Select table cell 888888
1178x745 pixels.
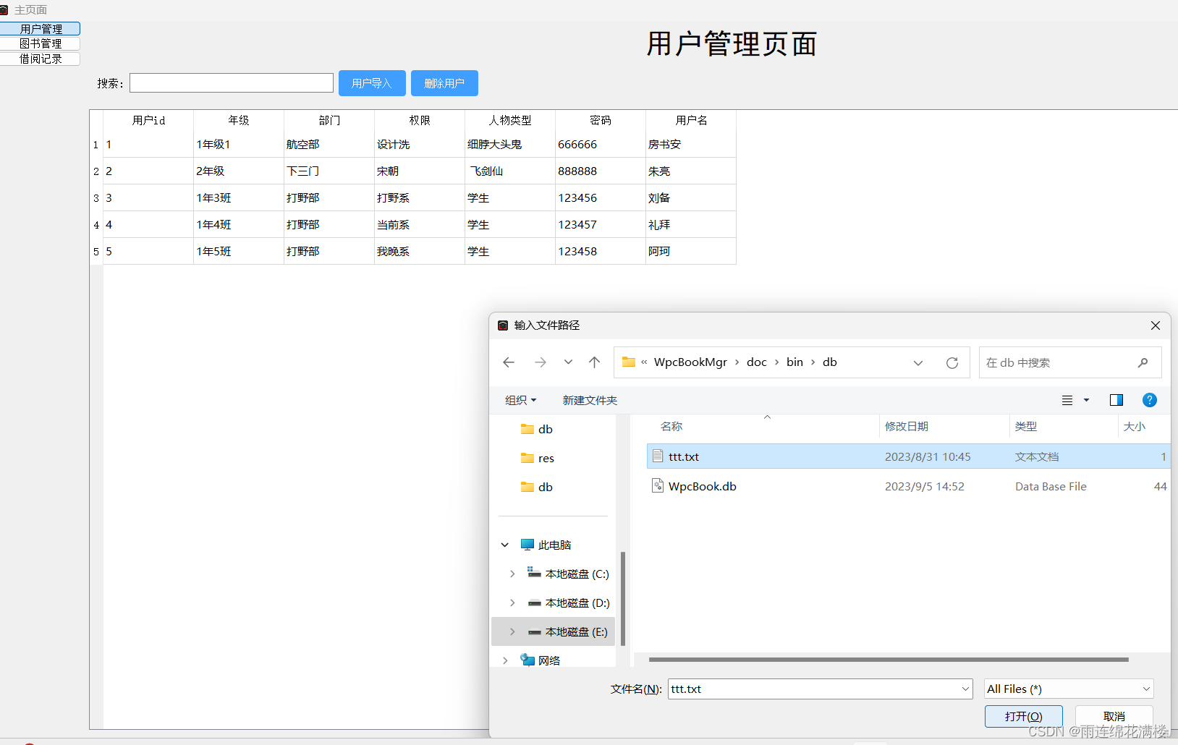click(601, 171)
